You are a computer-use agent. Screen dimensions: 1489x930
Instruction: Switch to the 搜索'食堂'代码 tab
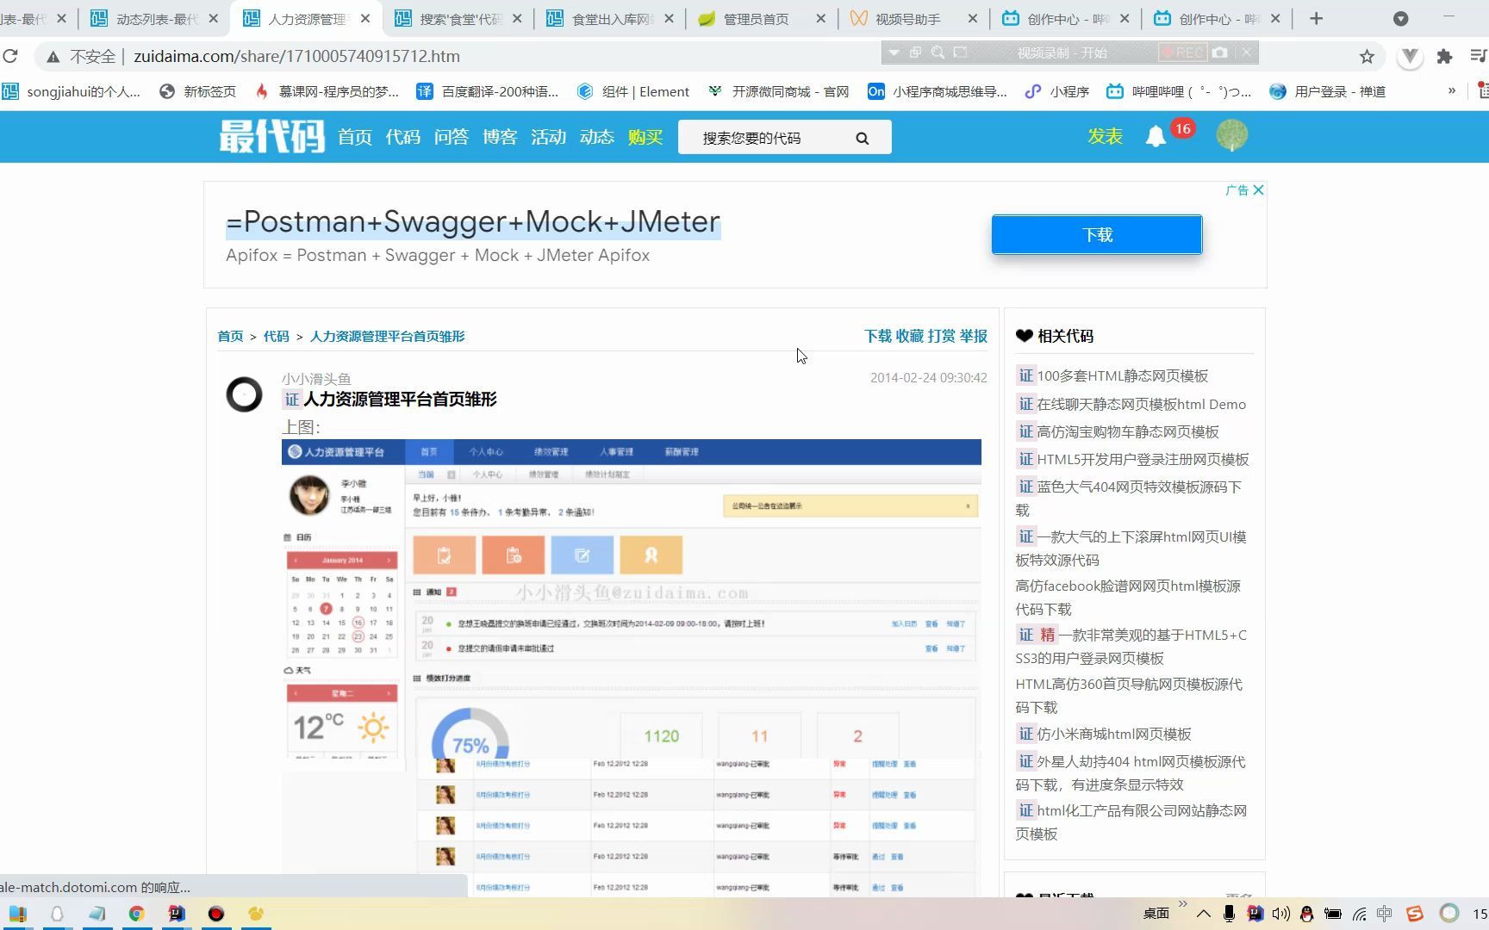pyautogui.click(x=460, y=19)
